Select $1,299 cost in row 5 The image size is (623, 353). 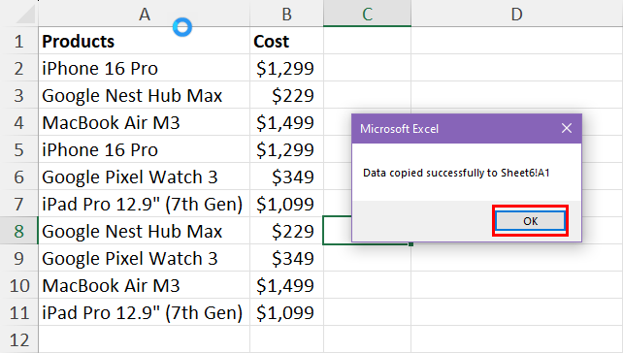(x=286, y=149)
